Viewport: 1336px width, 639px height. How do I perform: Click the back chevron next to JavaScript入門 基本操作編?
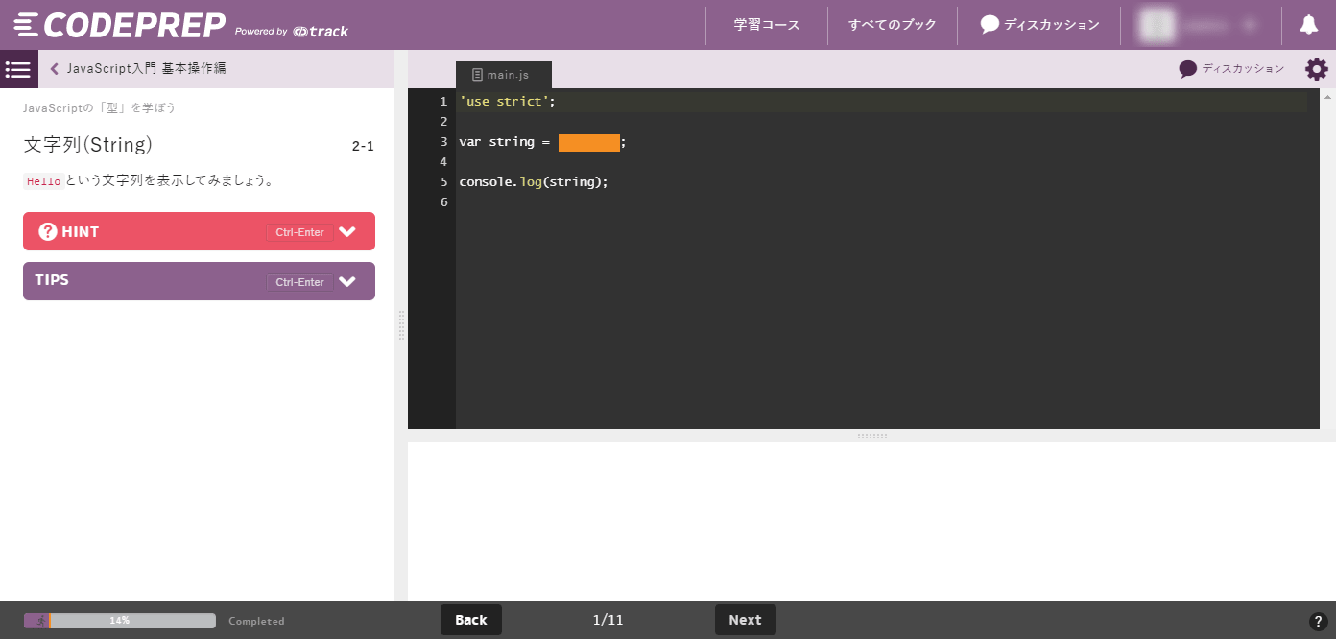[x=54, y=69]
